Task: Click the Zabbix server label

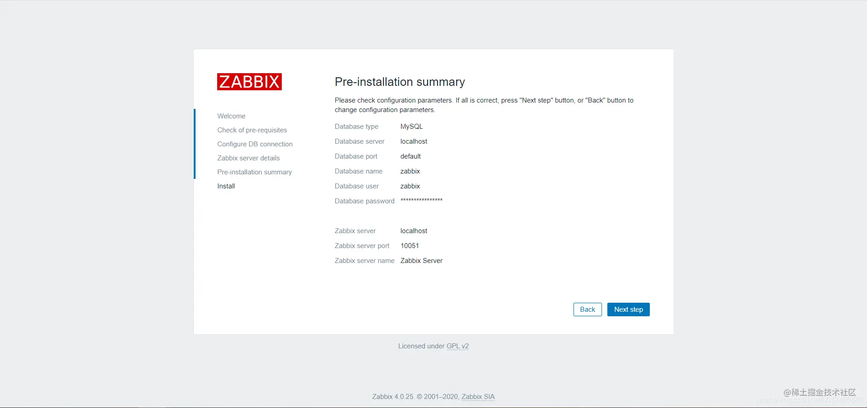Action: click(355, 231)
